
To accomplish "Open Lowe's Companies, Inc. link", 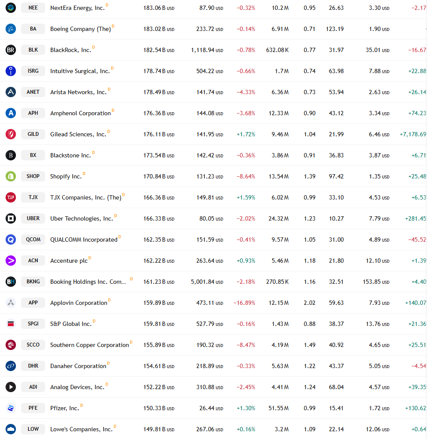I will [81, 429].
